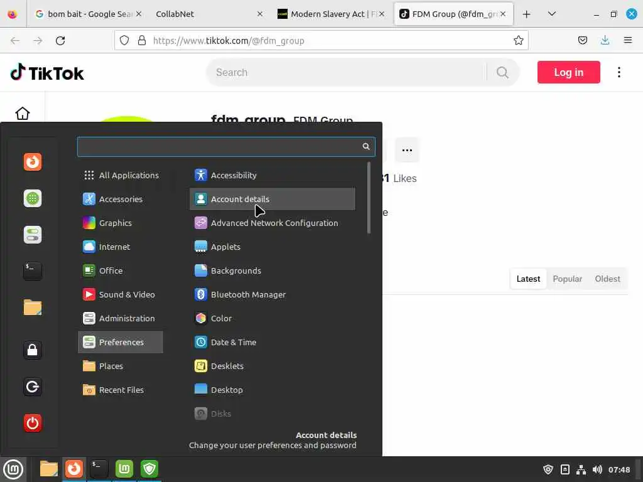Launch Software Manager from the favorites sidebar
The height and width of the screenshot is (482, 643).
click(x=33, y=198)
